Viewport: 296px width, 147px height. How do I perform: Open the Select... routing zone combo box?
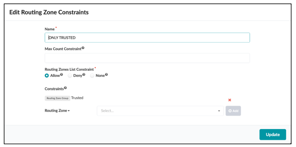coord(157,111)
